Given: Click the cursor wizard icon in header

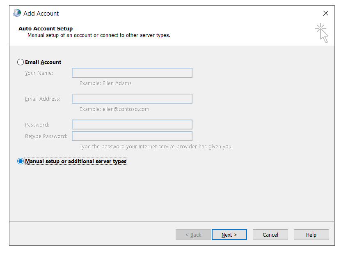Looking at the screenshot, I should pos(322,33).
